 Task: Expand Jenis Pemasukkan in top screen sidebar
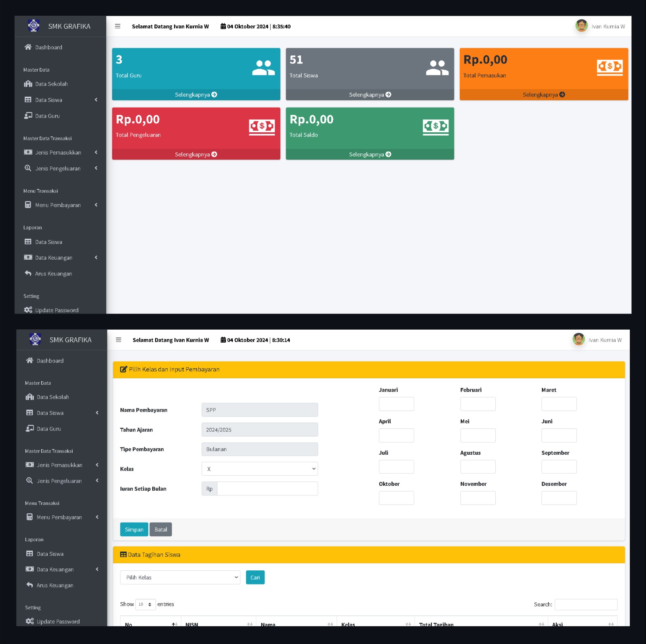click(x=60, y=153)
